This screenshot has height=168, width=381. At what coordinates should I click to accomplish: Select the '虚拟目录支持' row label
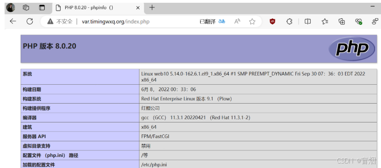click(36, 146)
